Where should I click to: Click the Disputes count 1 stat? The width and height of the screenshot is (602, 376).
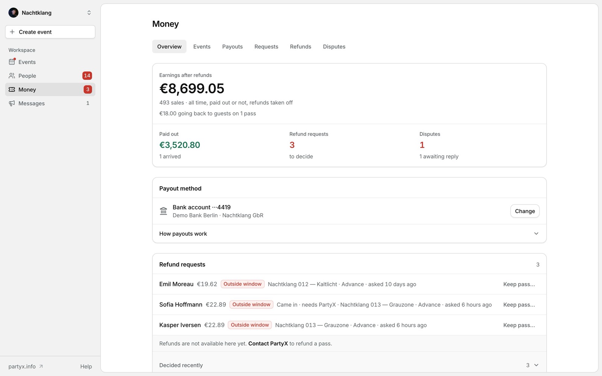pyautogui.click(x=422, y=145)
